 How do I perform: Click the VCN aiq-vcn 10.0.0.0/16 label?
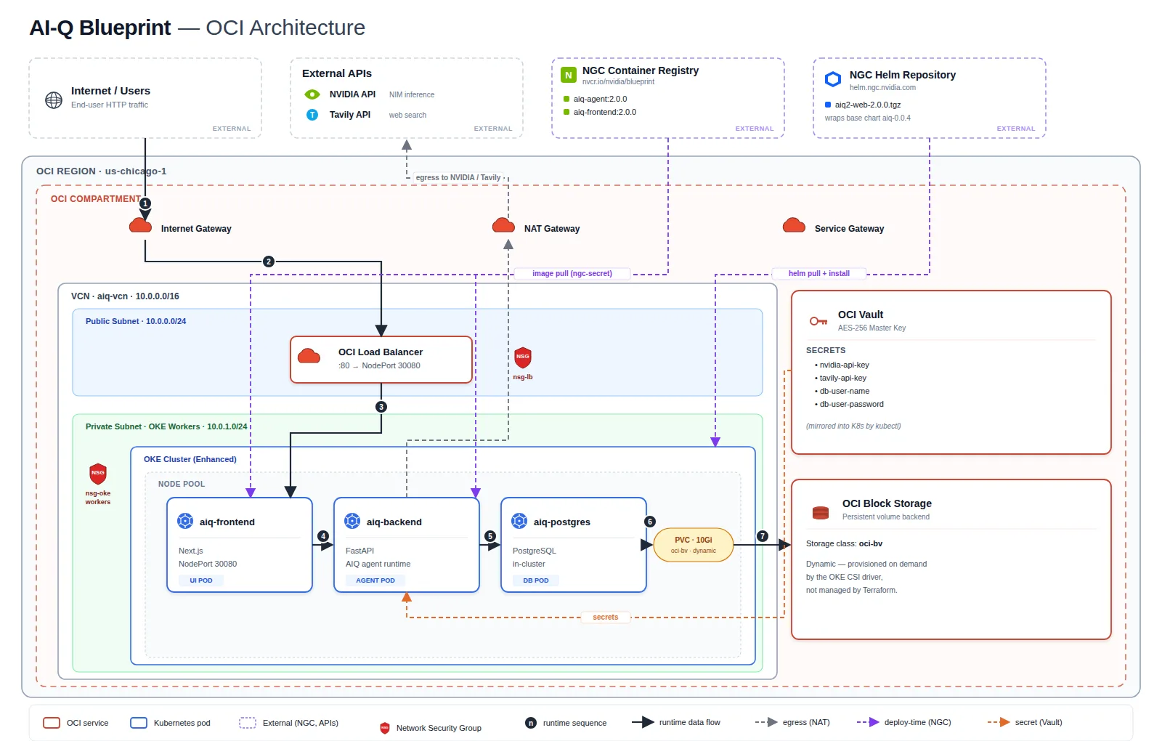point(125,296)
